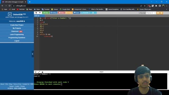Click the line 10 code ending in +i

48,36
